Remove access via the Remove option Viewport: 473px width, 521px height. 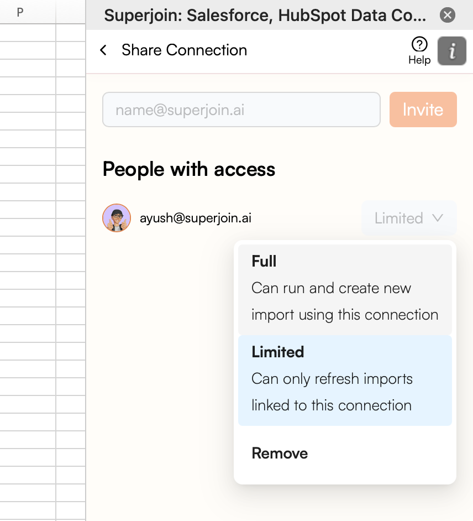click(345, 453)
